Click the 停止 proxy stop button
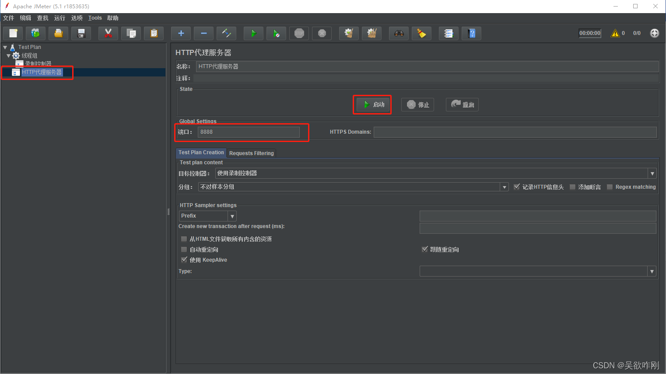 417,105
